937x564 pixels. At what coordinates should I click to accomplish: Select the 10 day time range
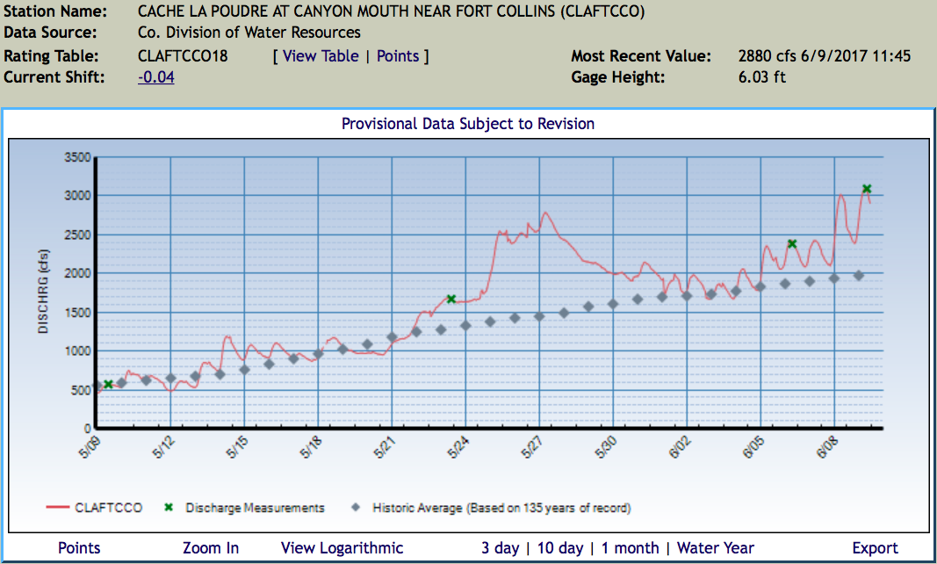pyautogui.click(x=559, y=548)
